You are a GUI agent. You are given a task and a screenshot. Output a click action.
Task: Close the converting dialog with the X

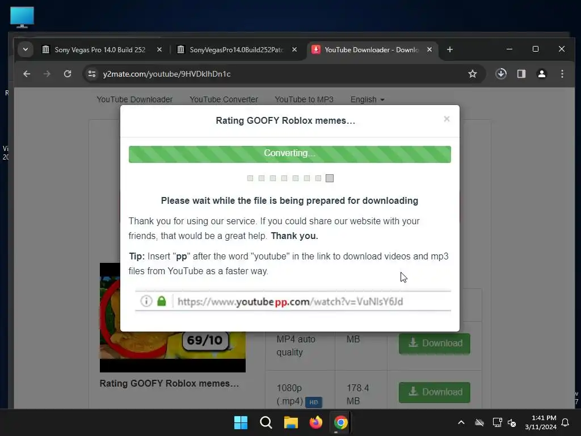click(447, 119)
